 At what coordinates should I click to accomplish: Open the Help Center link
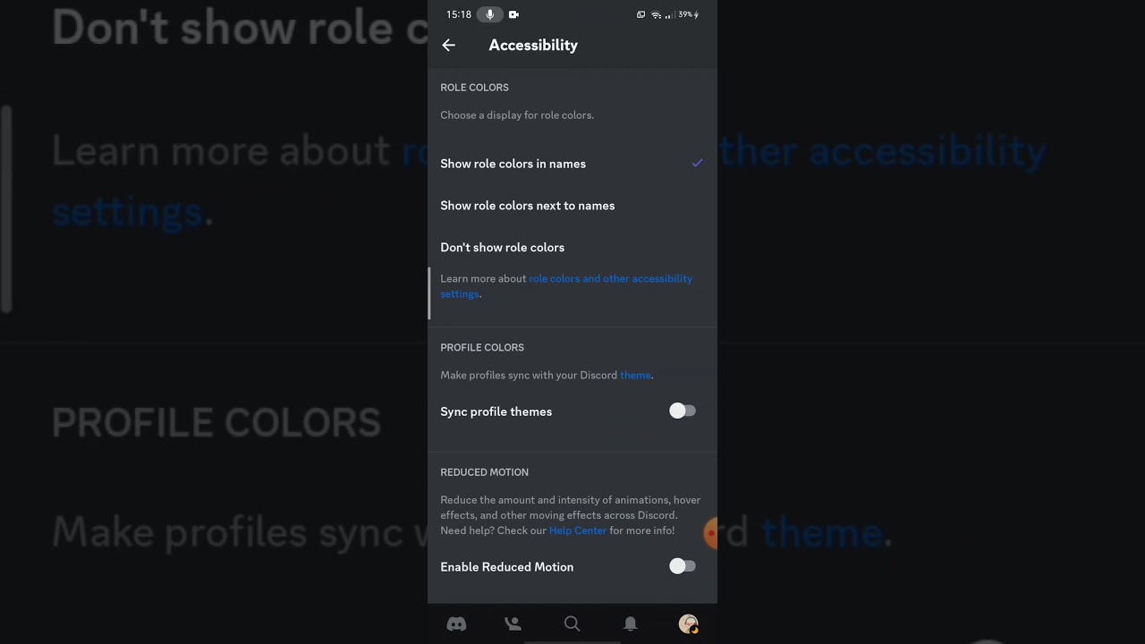click(x=578, y=530)
